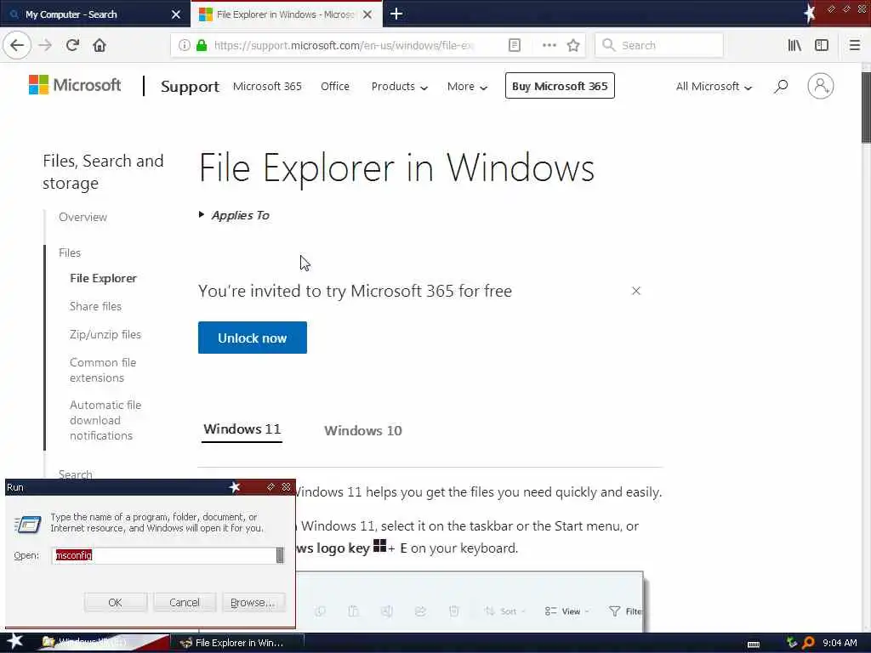Open the browser hamburger menu
Image resolution: width=871 pixels, height=653 pixels.
click(854, 45)
